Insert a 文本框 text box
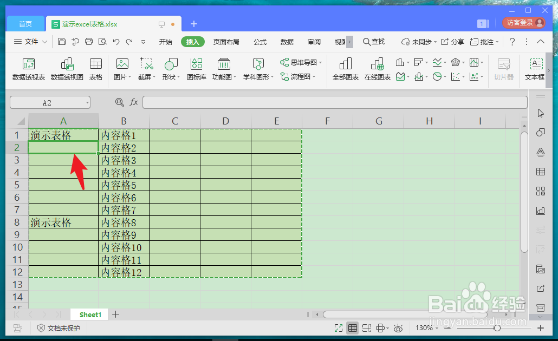This screenshot has width=558, height=341. pos(535,69)
